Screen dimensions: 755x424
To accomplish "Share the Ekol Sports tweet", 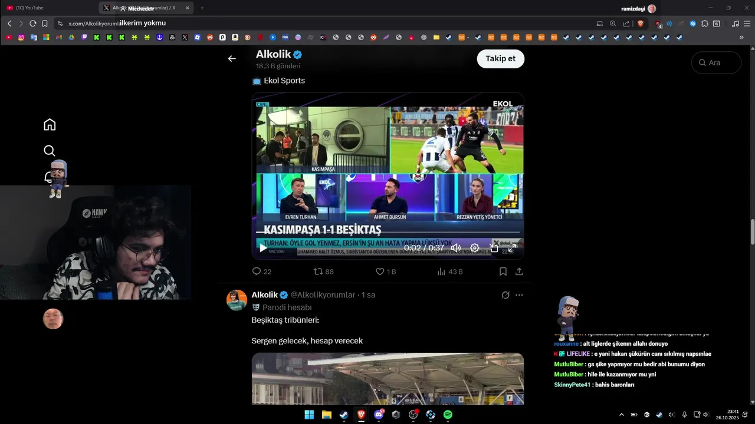I will (519, 271).
